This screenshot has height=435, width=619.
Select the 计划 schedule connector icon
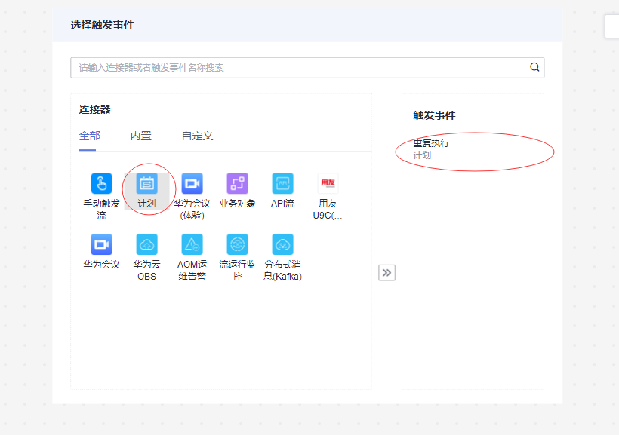[147, 183]
